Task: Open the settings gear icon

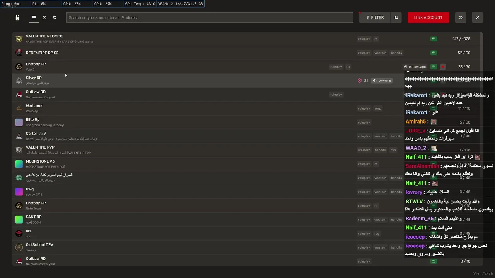Action: pyautogui.click(x=460, y=17)
